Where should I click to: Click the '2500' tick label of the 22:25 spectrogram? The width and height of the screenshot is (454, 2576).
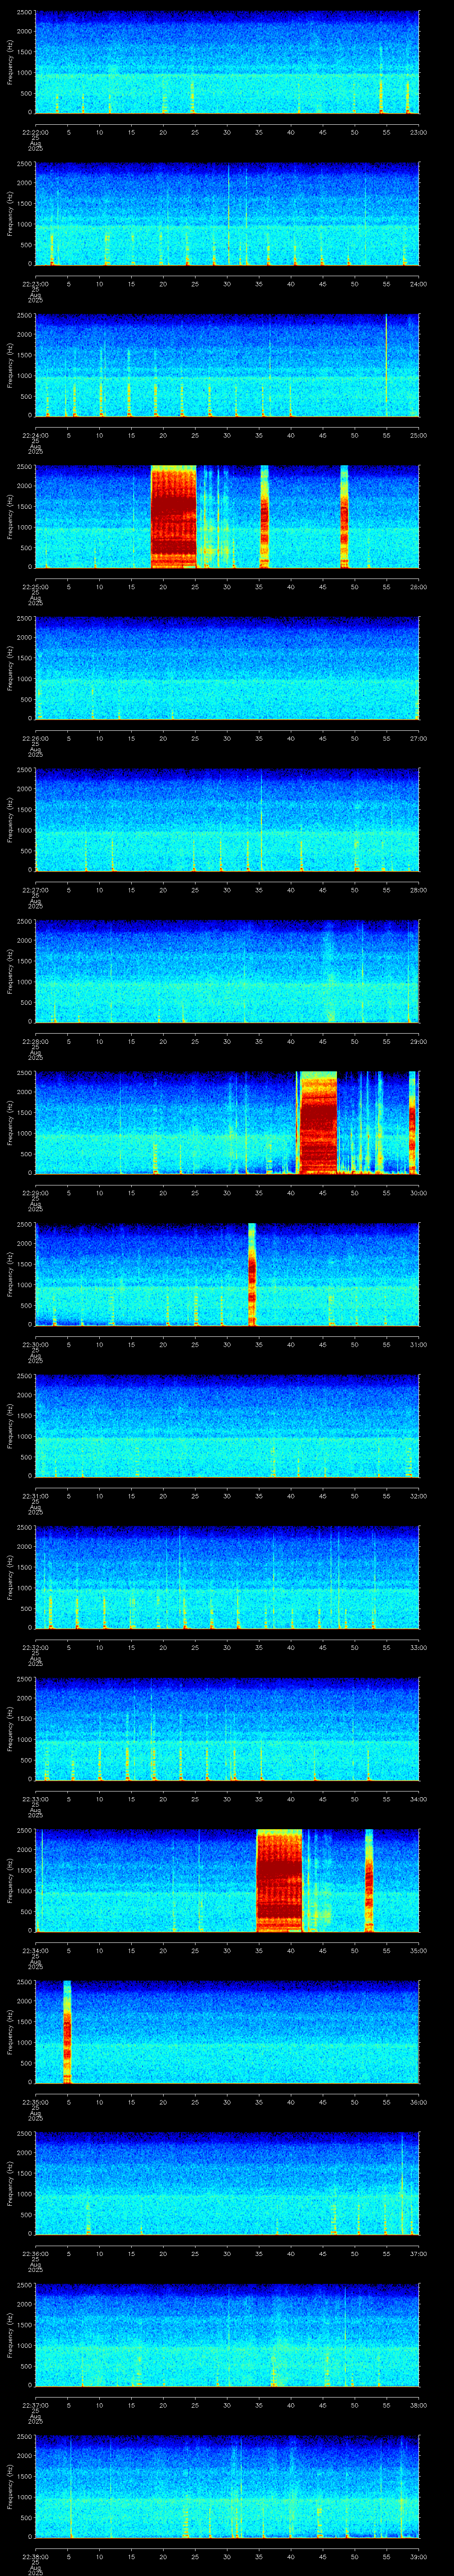point(24,467)
